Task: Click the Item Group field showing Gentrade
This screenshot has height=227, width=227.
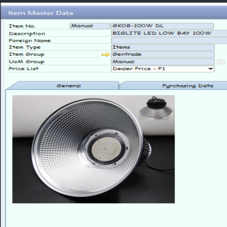Action: (x=163, y=54)
